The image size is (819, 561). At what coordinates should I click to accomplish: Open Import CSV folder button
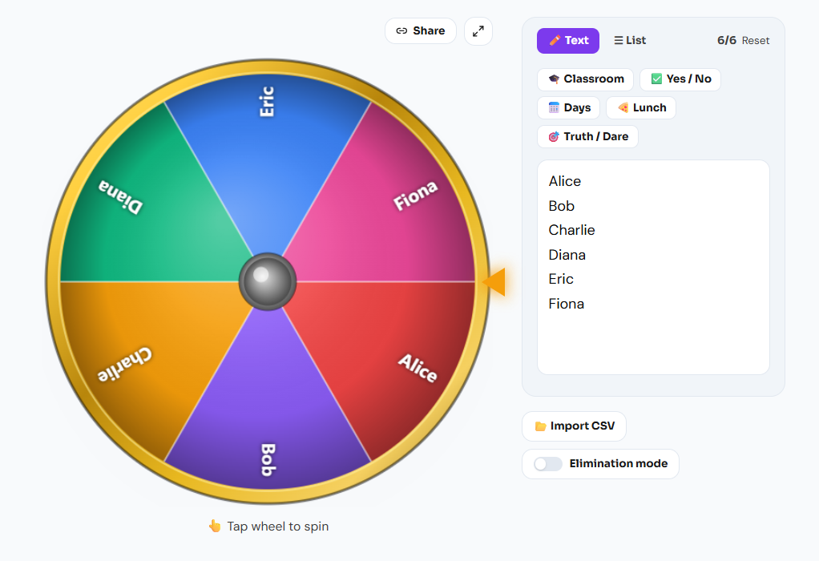(574, 426)
